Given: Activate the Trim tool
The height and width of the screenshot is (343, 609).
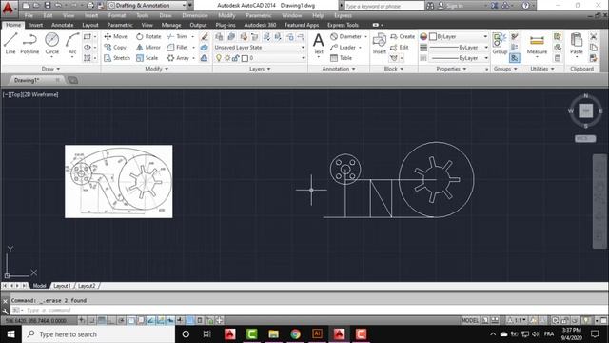Looking at the screenshot, I should [177, 36].
